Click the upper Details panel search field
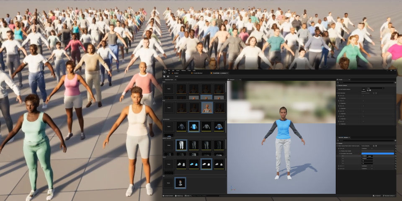The image size is (402, 201). click(365, 82)
